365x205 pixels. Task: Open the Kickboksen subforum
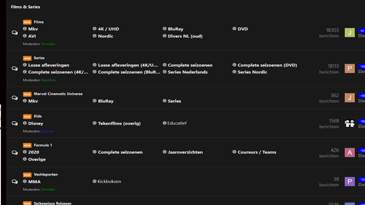click(x=109, y=182)
